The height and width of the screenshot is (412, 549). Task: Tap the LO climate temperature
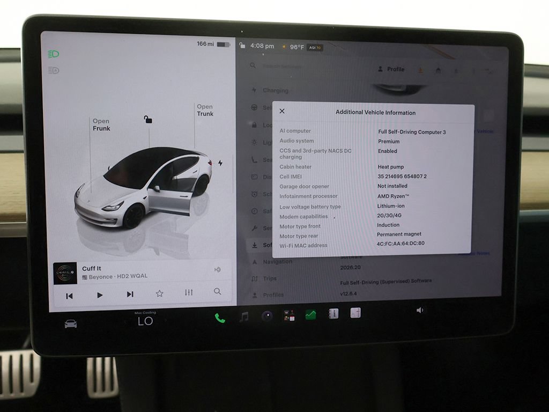click(145, 321)
